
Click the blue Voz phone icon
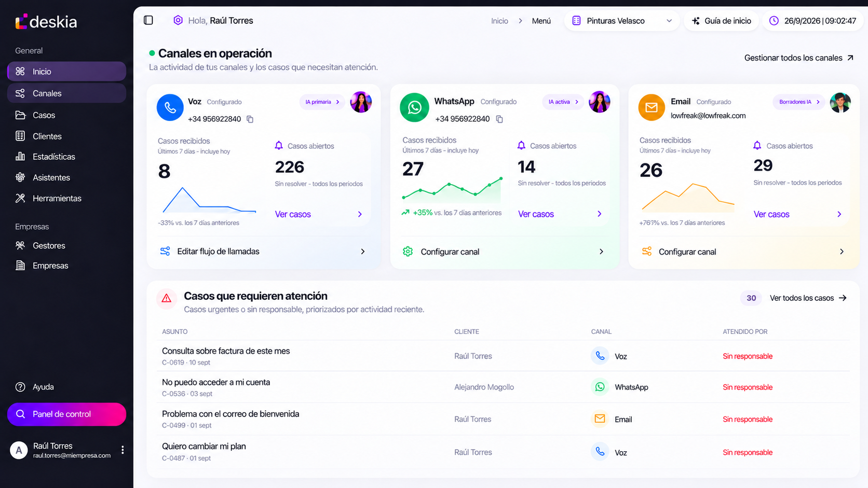point(170,107)
